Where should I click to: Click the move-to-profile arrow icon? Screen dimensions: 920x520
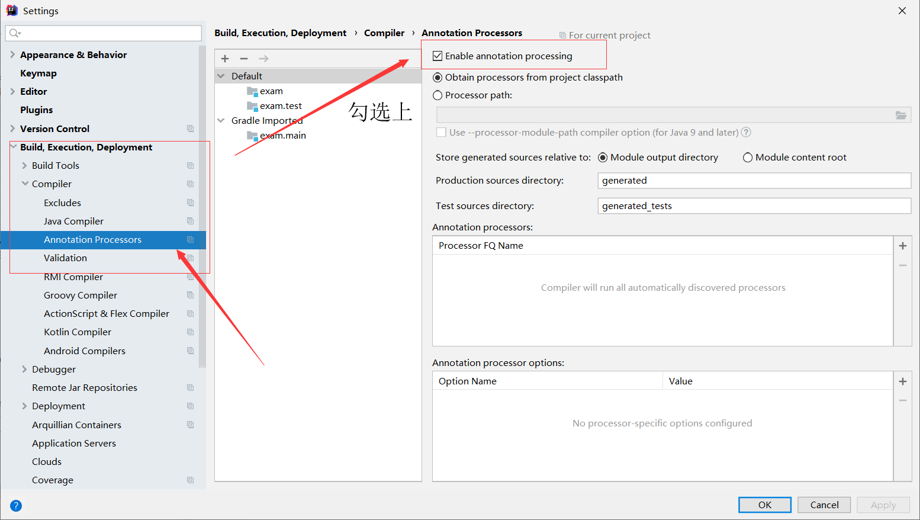point(263,58)
